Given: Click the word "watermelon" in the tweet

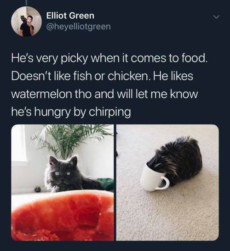Looking at the screenshot, I should tap(42, 94).
